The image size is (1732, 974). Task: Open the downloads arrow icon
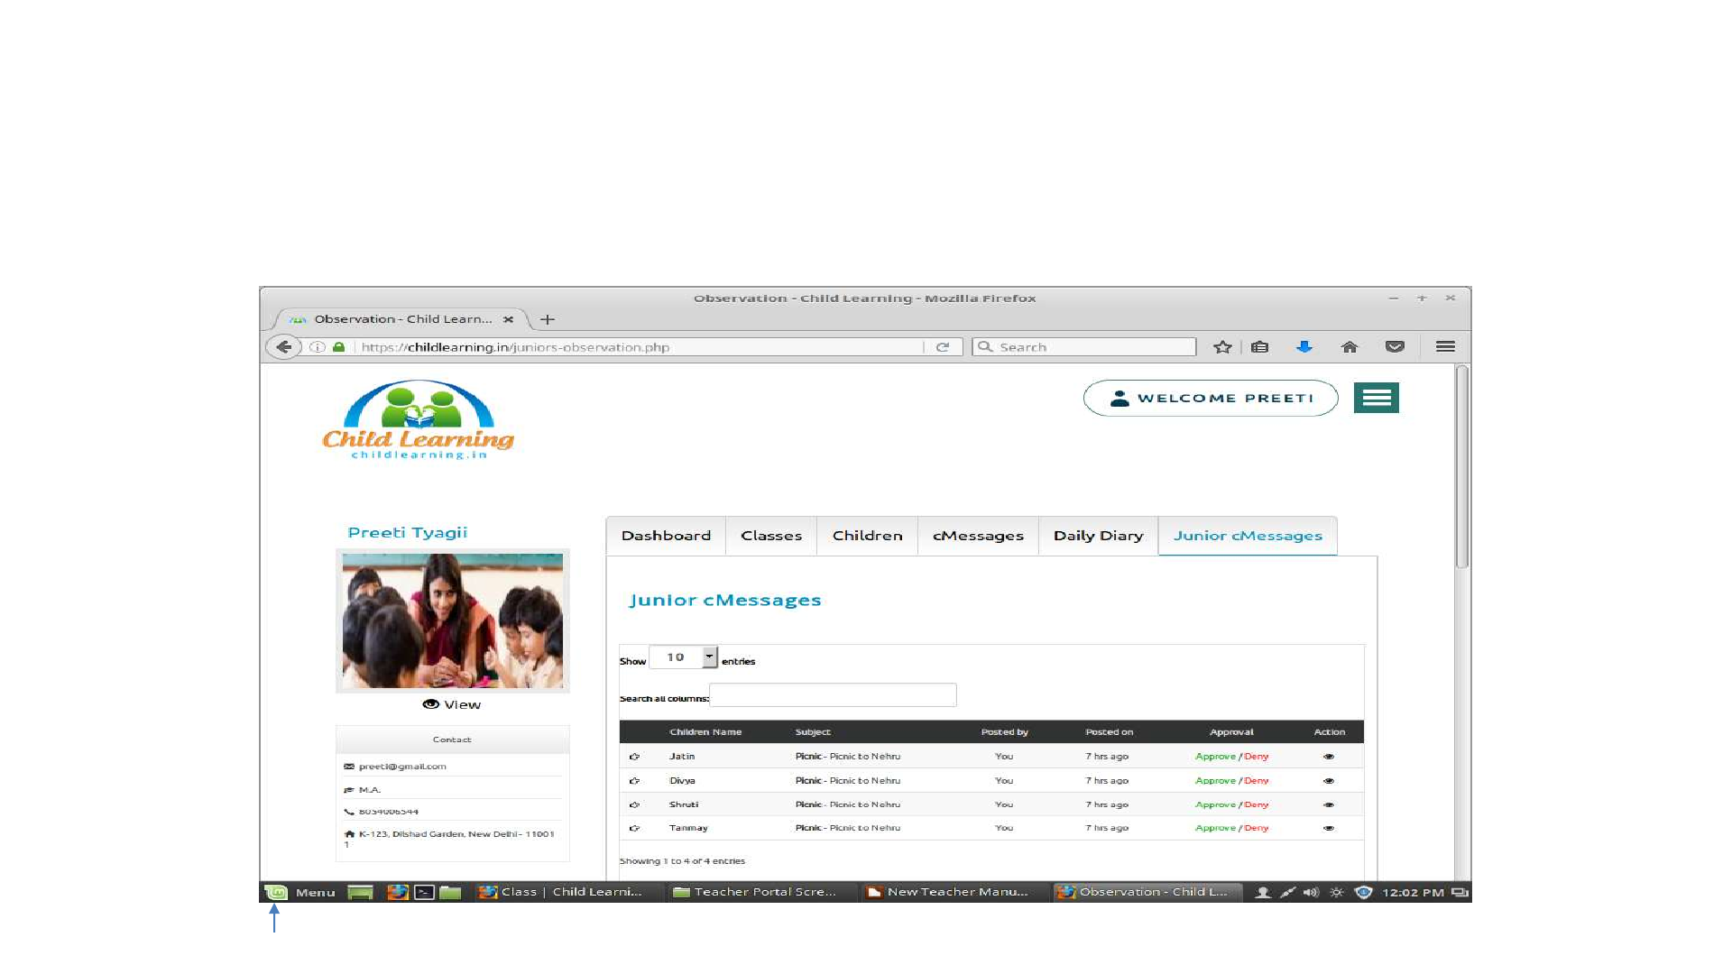(1304, 347)
